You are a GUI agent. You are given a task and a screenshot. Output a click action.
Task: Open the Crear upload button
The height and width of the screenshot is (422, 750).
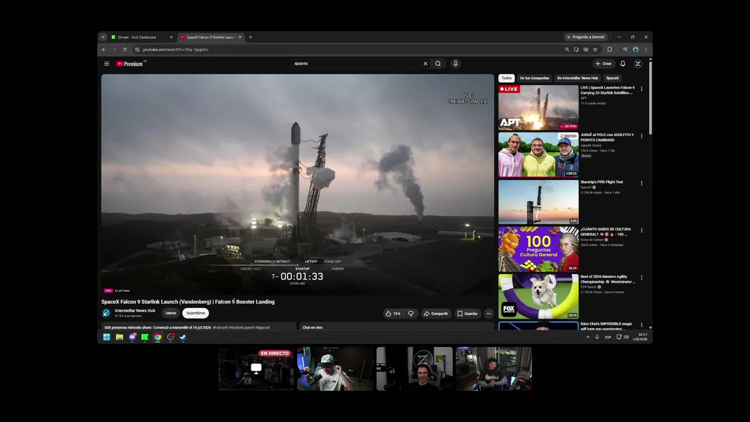[x=604, y=64]
